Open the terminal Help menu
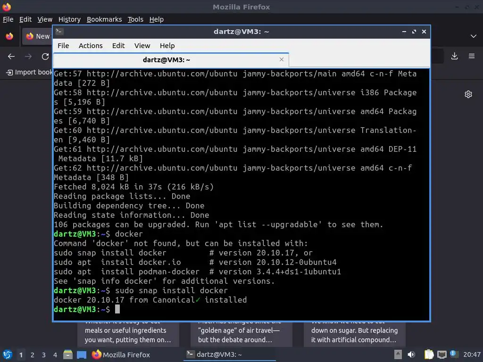Screen dimensions: 483x362 [167, 46]
